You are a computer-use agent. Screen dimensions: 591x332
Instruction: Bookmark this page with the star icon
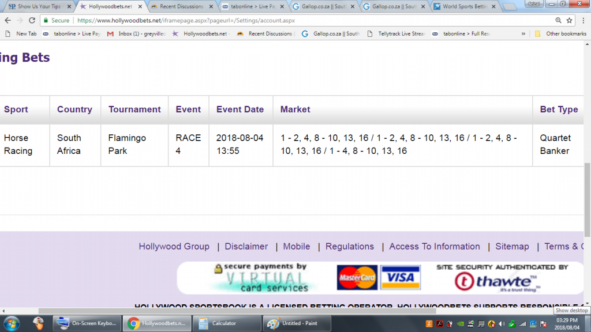pos(569,20)
